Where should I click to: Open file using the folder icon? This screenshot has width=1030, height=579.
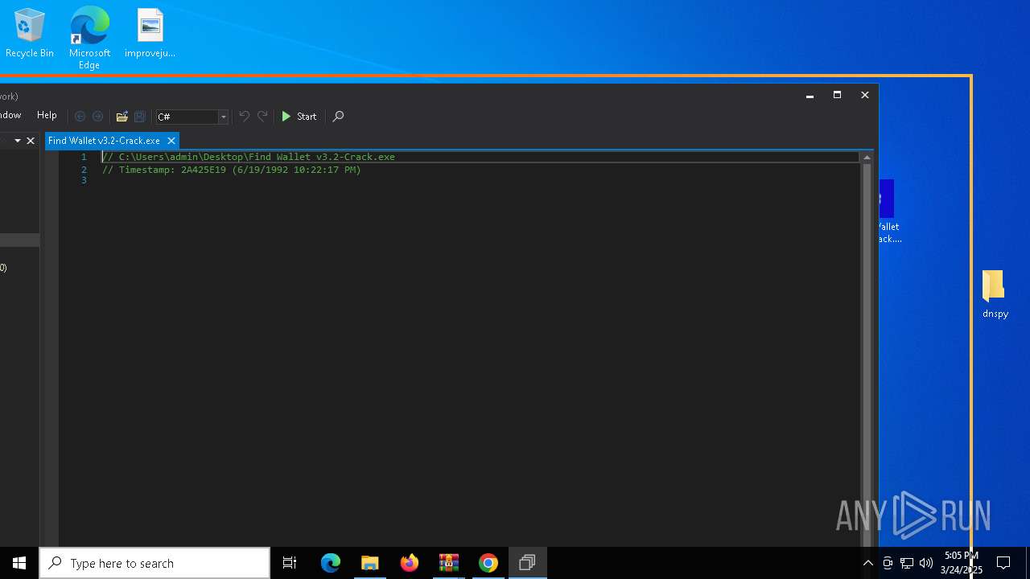point(122,117)
